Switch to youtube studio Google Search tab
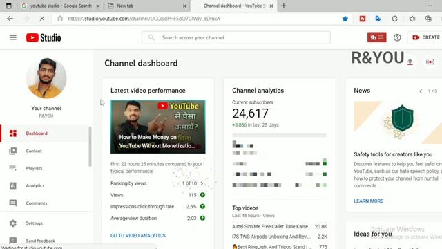The height and width of the screenshot is (249, 442). click(61, 6)
